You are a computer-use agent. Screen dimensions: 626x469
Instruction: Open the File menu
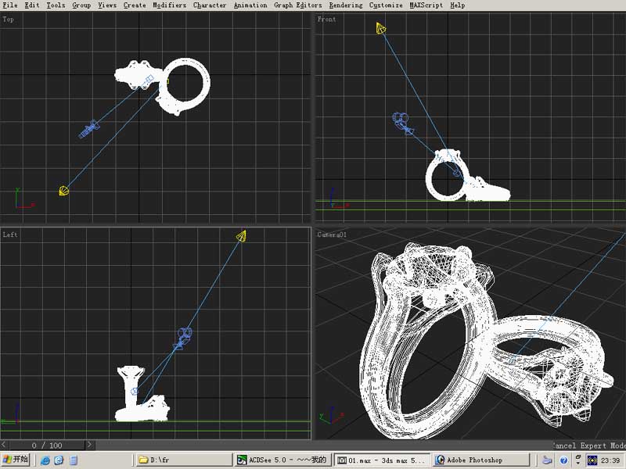tap(10, 5)
